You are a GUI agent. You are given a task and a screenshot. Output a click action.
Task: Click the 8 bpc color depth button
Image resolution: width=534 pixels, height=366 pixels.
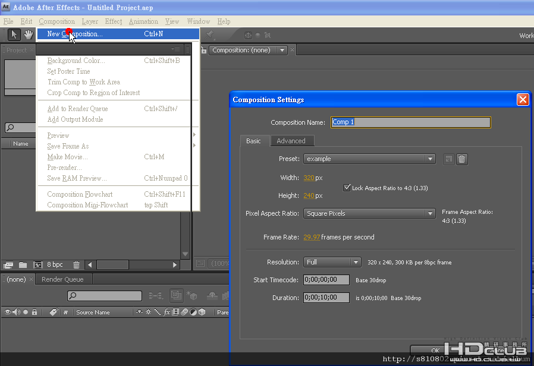(x=55, y=264)
